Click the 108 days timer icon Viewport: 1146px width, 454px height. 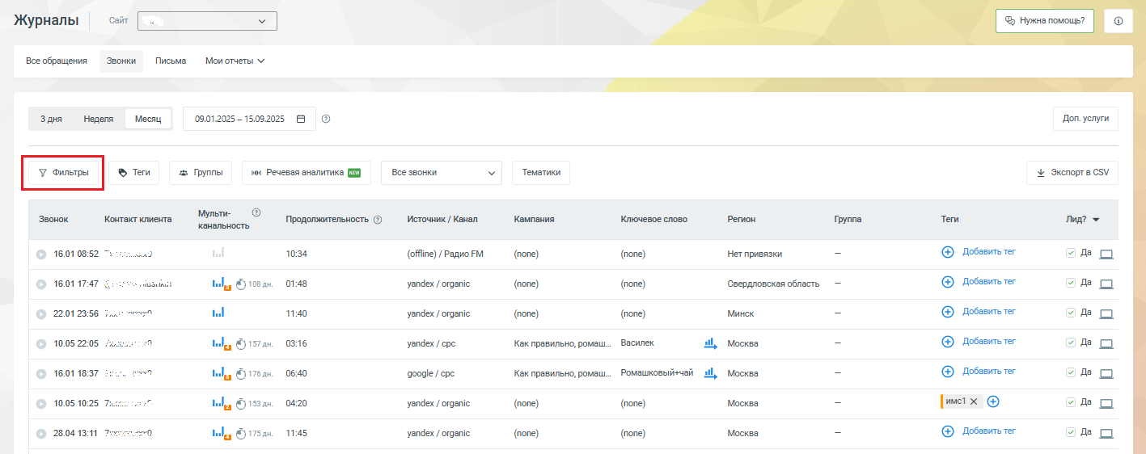coord(241,284)
